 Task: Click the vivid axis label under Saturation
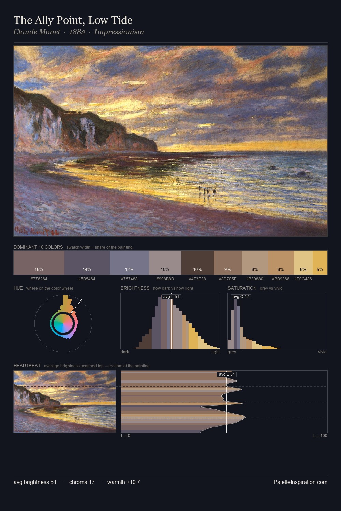coord(322,352)
